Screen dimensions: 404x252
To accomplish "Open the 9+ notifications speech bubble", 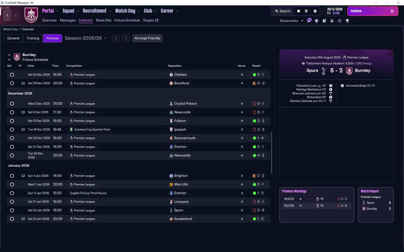I will click(x=309, y=20).
